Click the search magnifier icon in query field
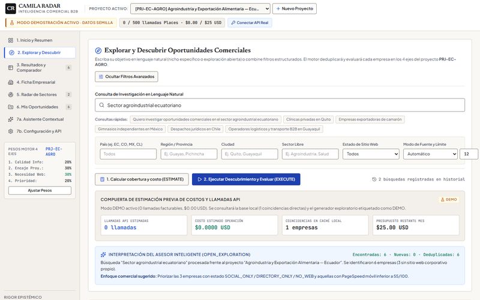The image size is (480, 300). point(101,105)
